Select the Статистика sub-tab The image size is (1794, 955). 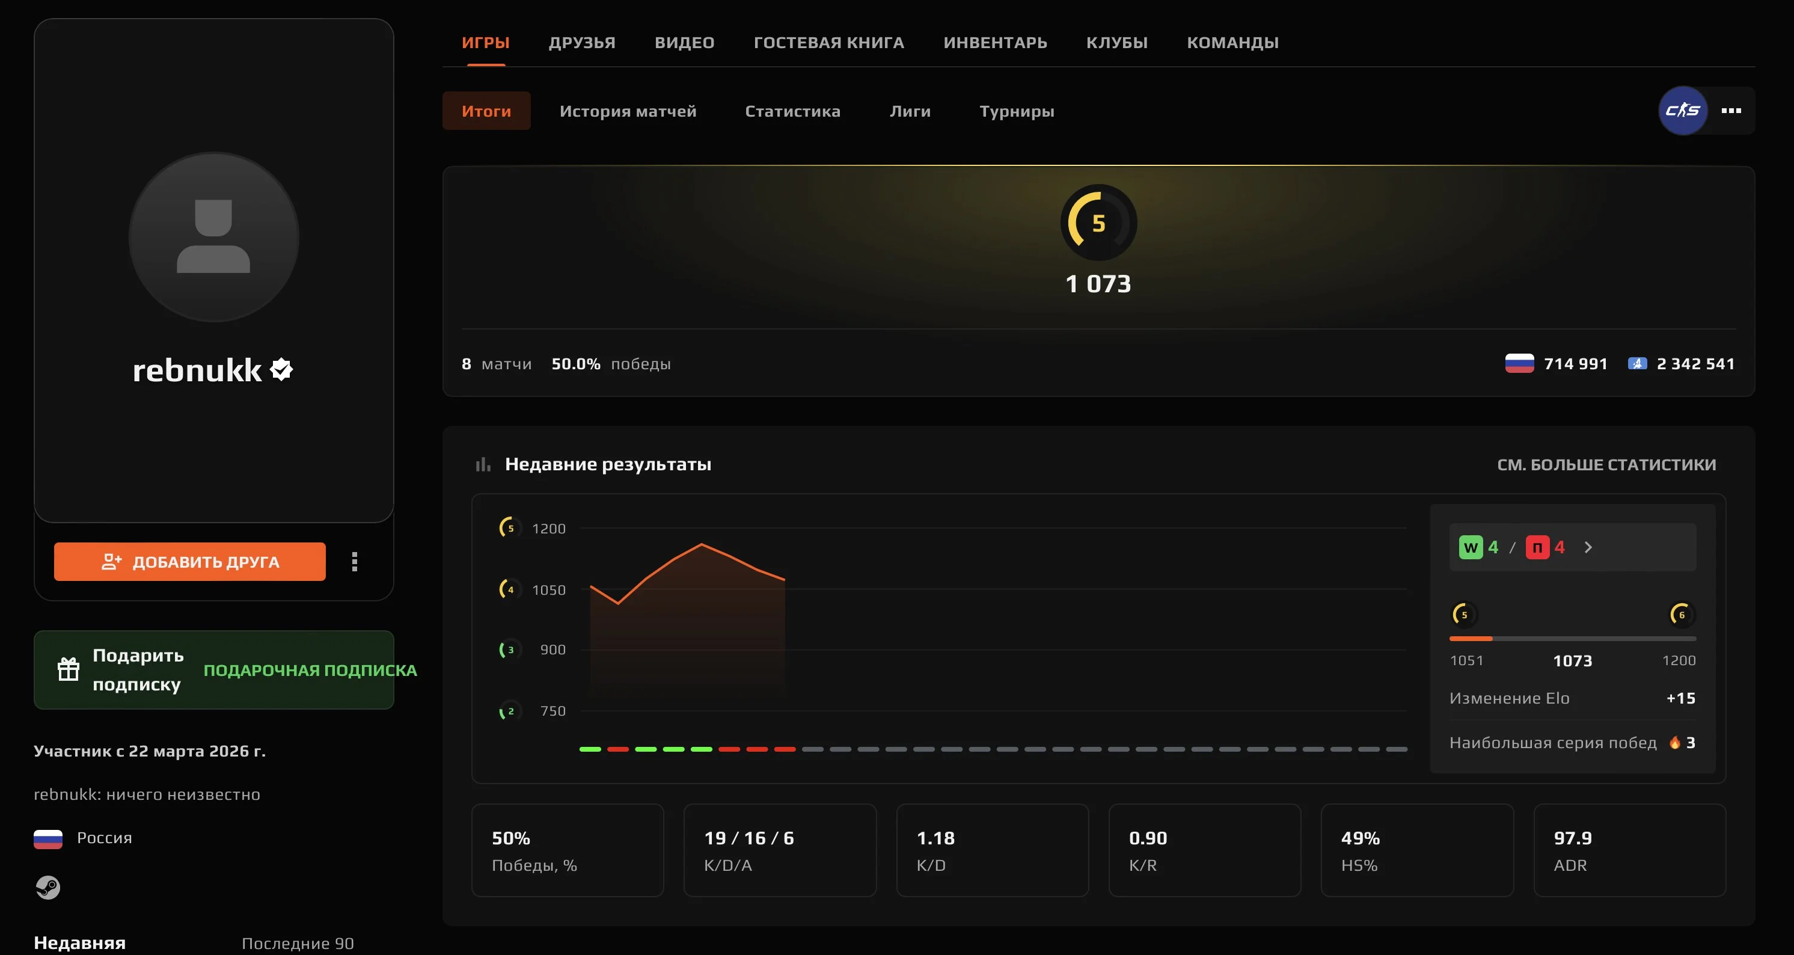click(x=792, y=111)
